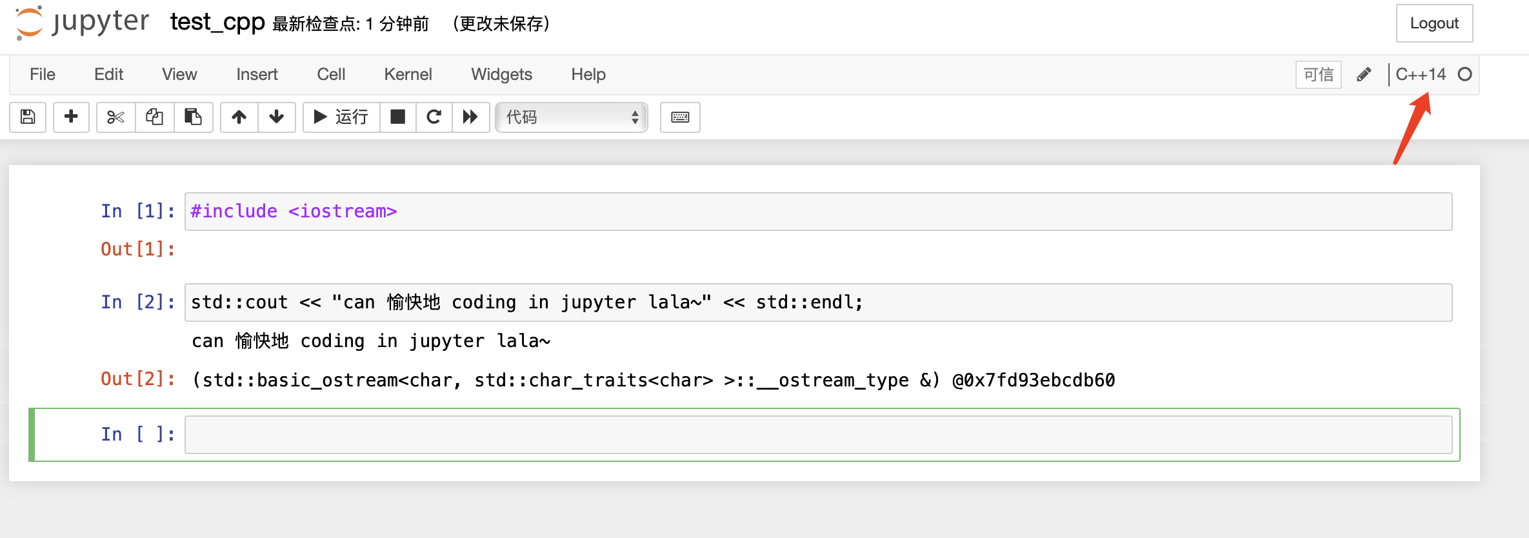Open the command palette keyboard icon
The height and width of the screenshot is (538, 1529).
point(680,117)
